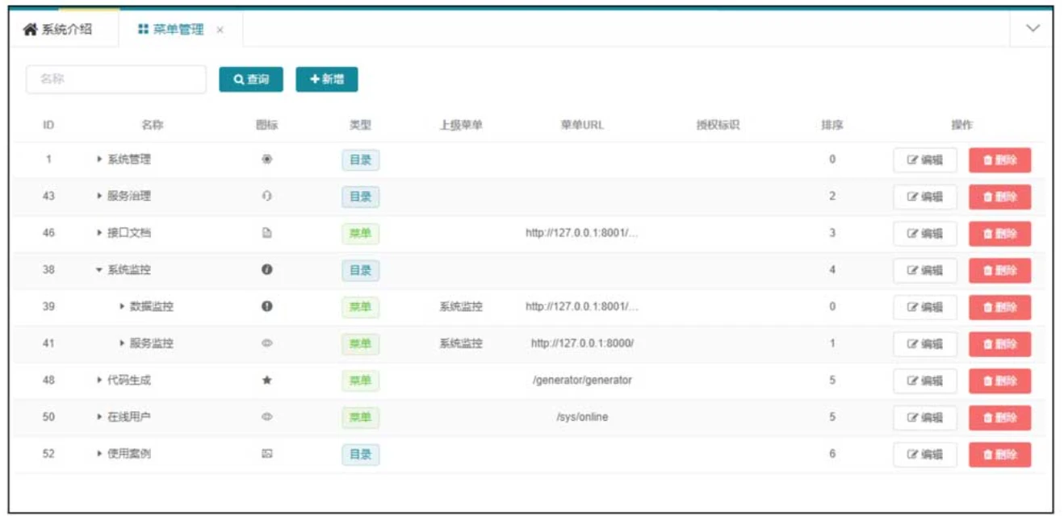Click the 查询 search button

[251, 80]
